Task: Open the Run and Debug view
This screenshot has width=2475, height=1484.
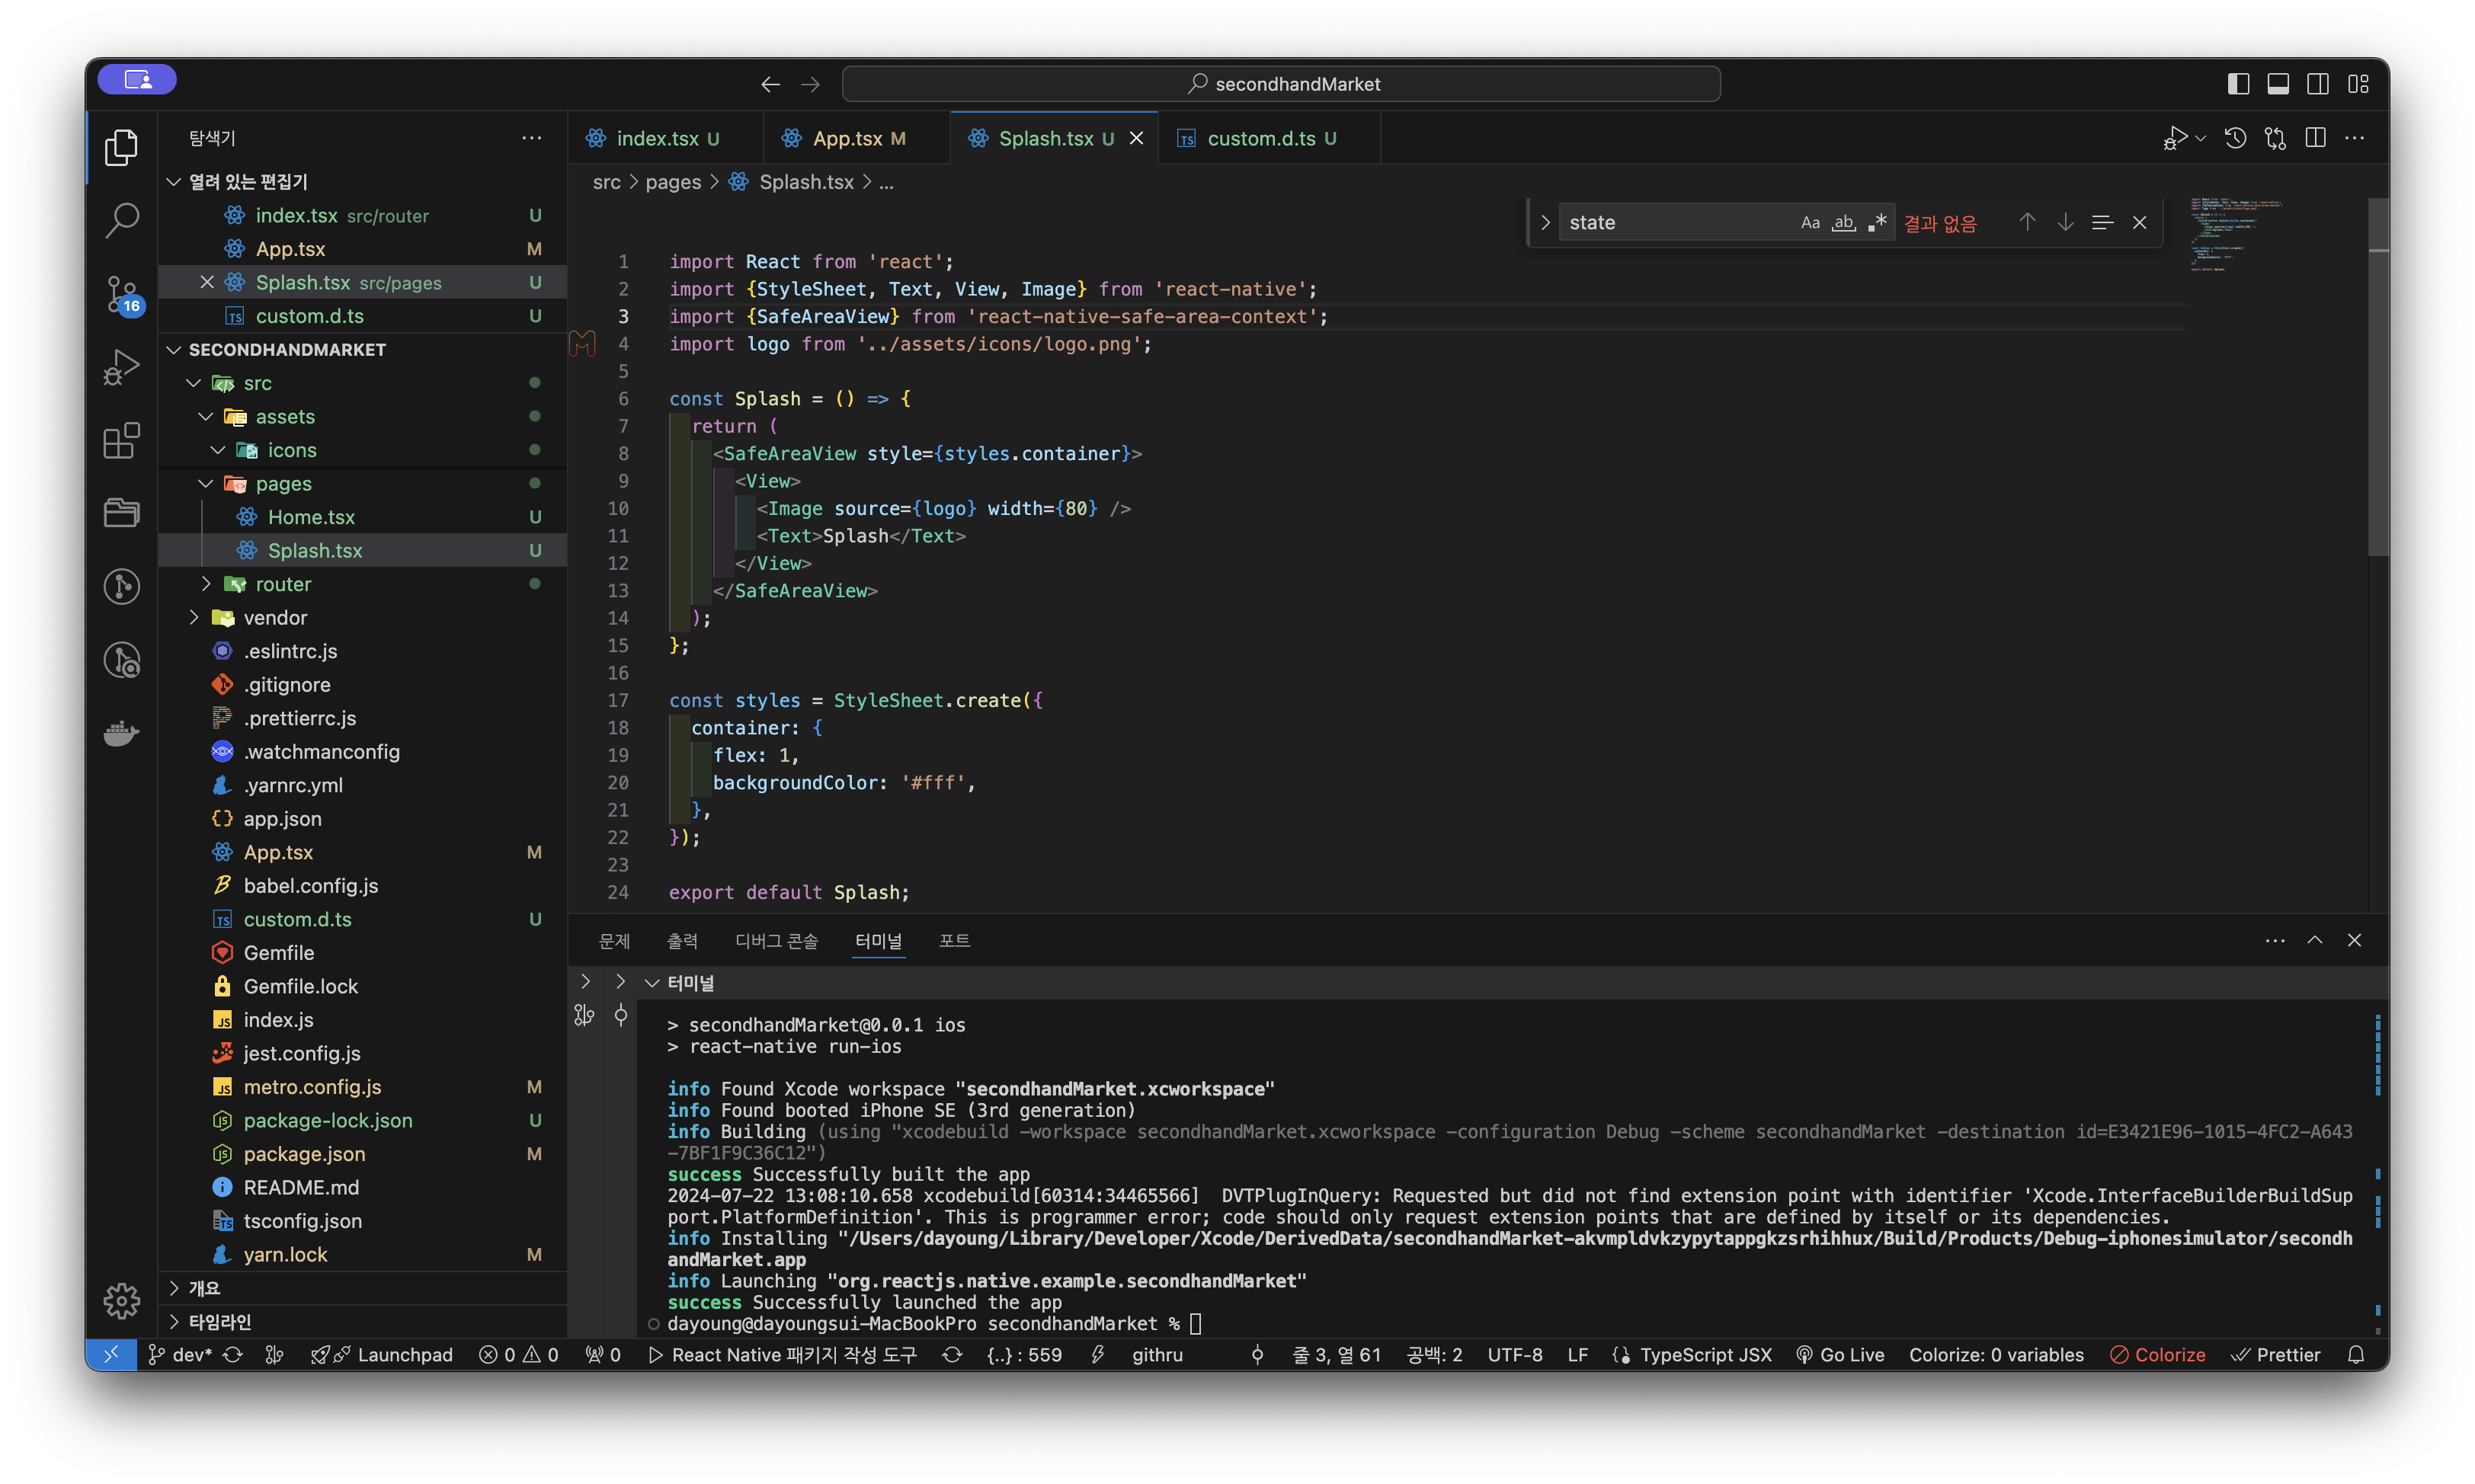Action: [x=121, y=367]
